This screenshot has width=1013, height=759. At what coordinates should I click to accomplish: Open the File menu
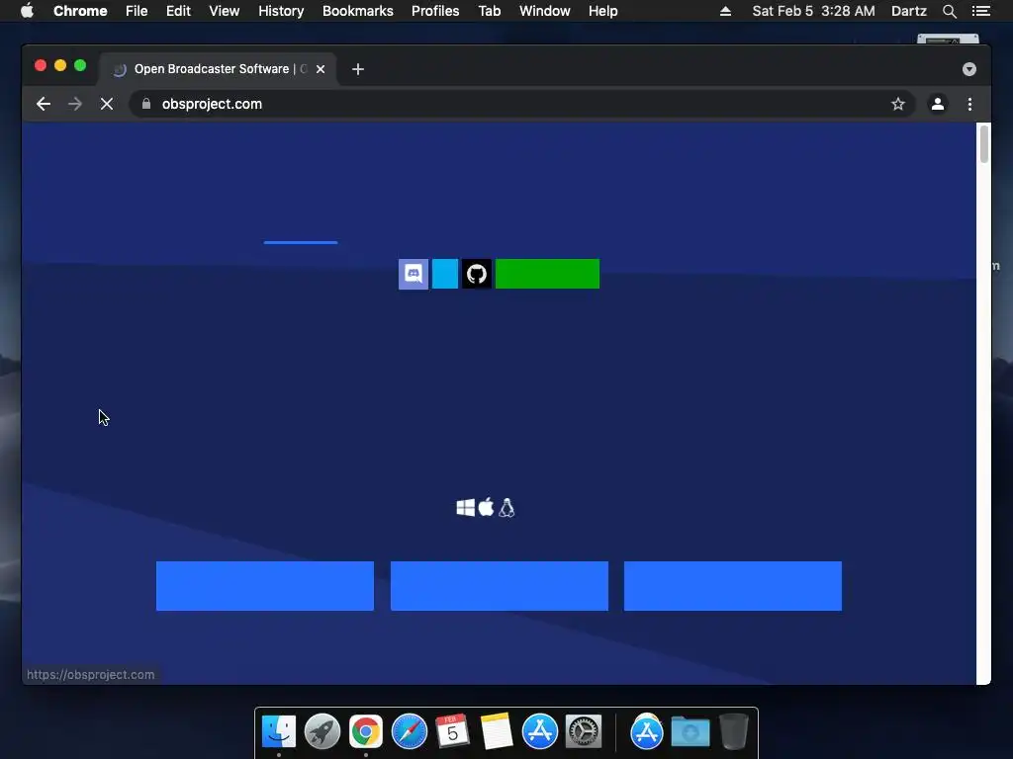point(137,11)
